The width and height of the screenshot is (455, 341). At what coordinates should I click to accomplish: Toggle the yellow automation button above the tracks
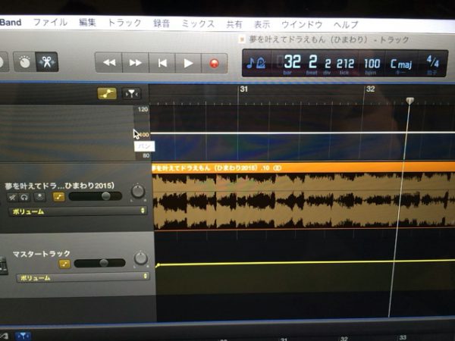(x=107, y=94)
